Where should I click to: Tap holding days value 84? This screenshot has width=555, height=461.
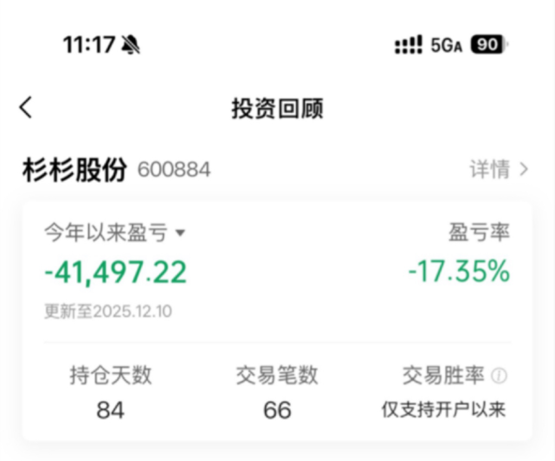pos(111,410)
